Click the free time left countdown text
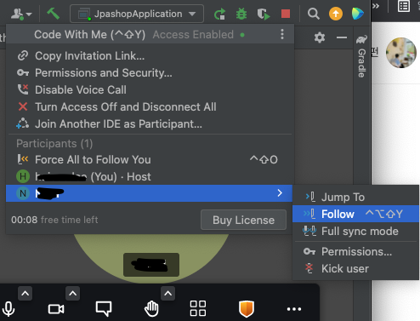420x321 pixels. pos(54,220)
